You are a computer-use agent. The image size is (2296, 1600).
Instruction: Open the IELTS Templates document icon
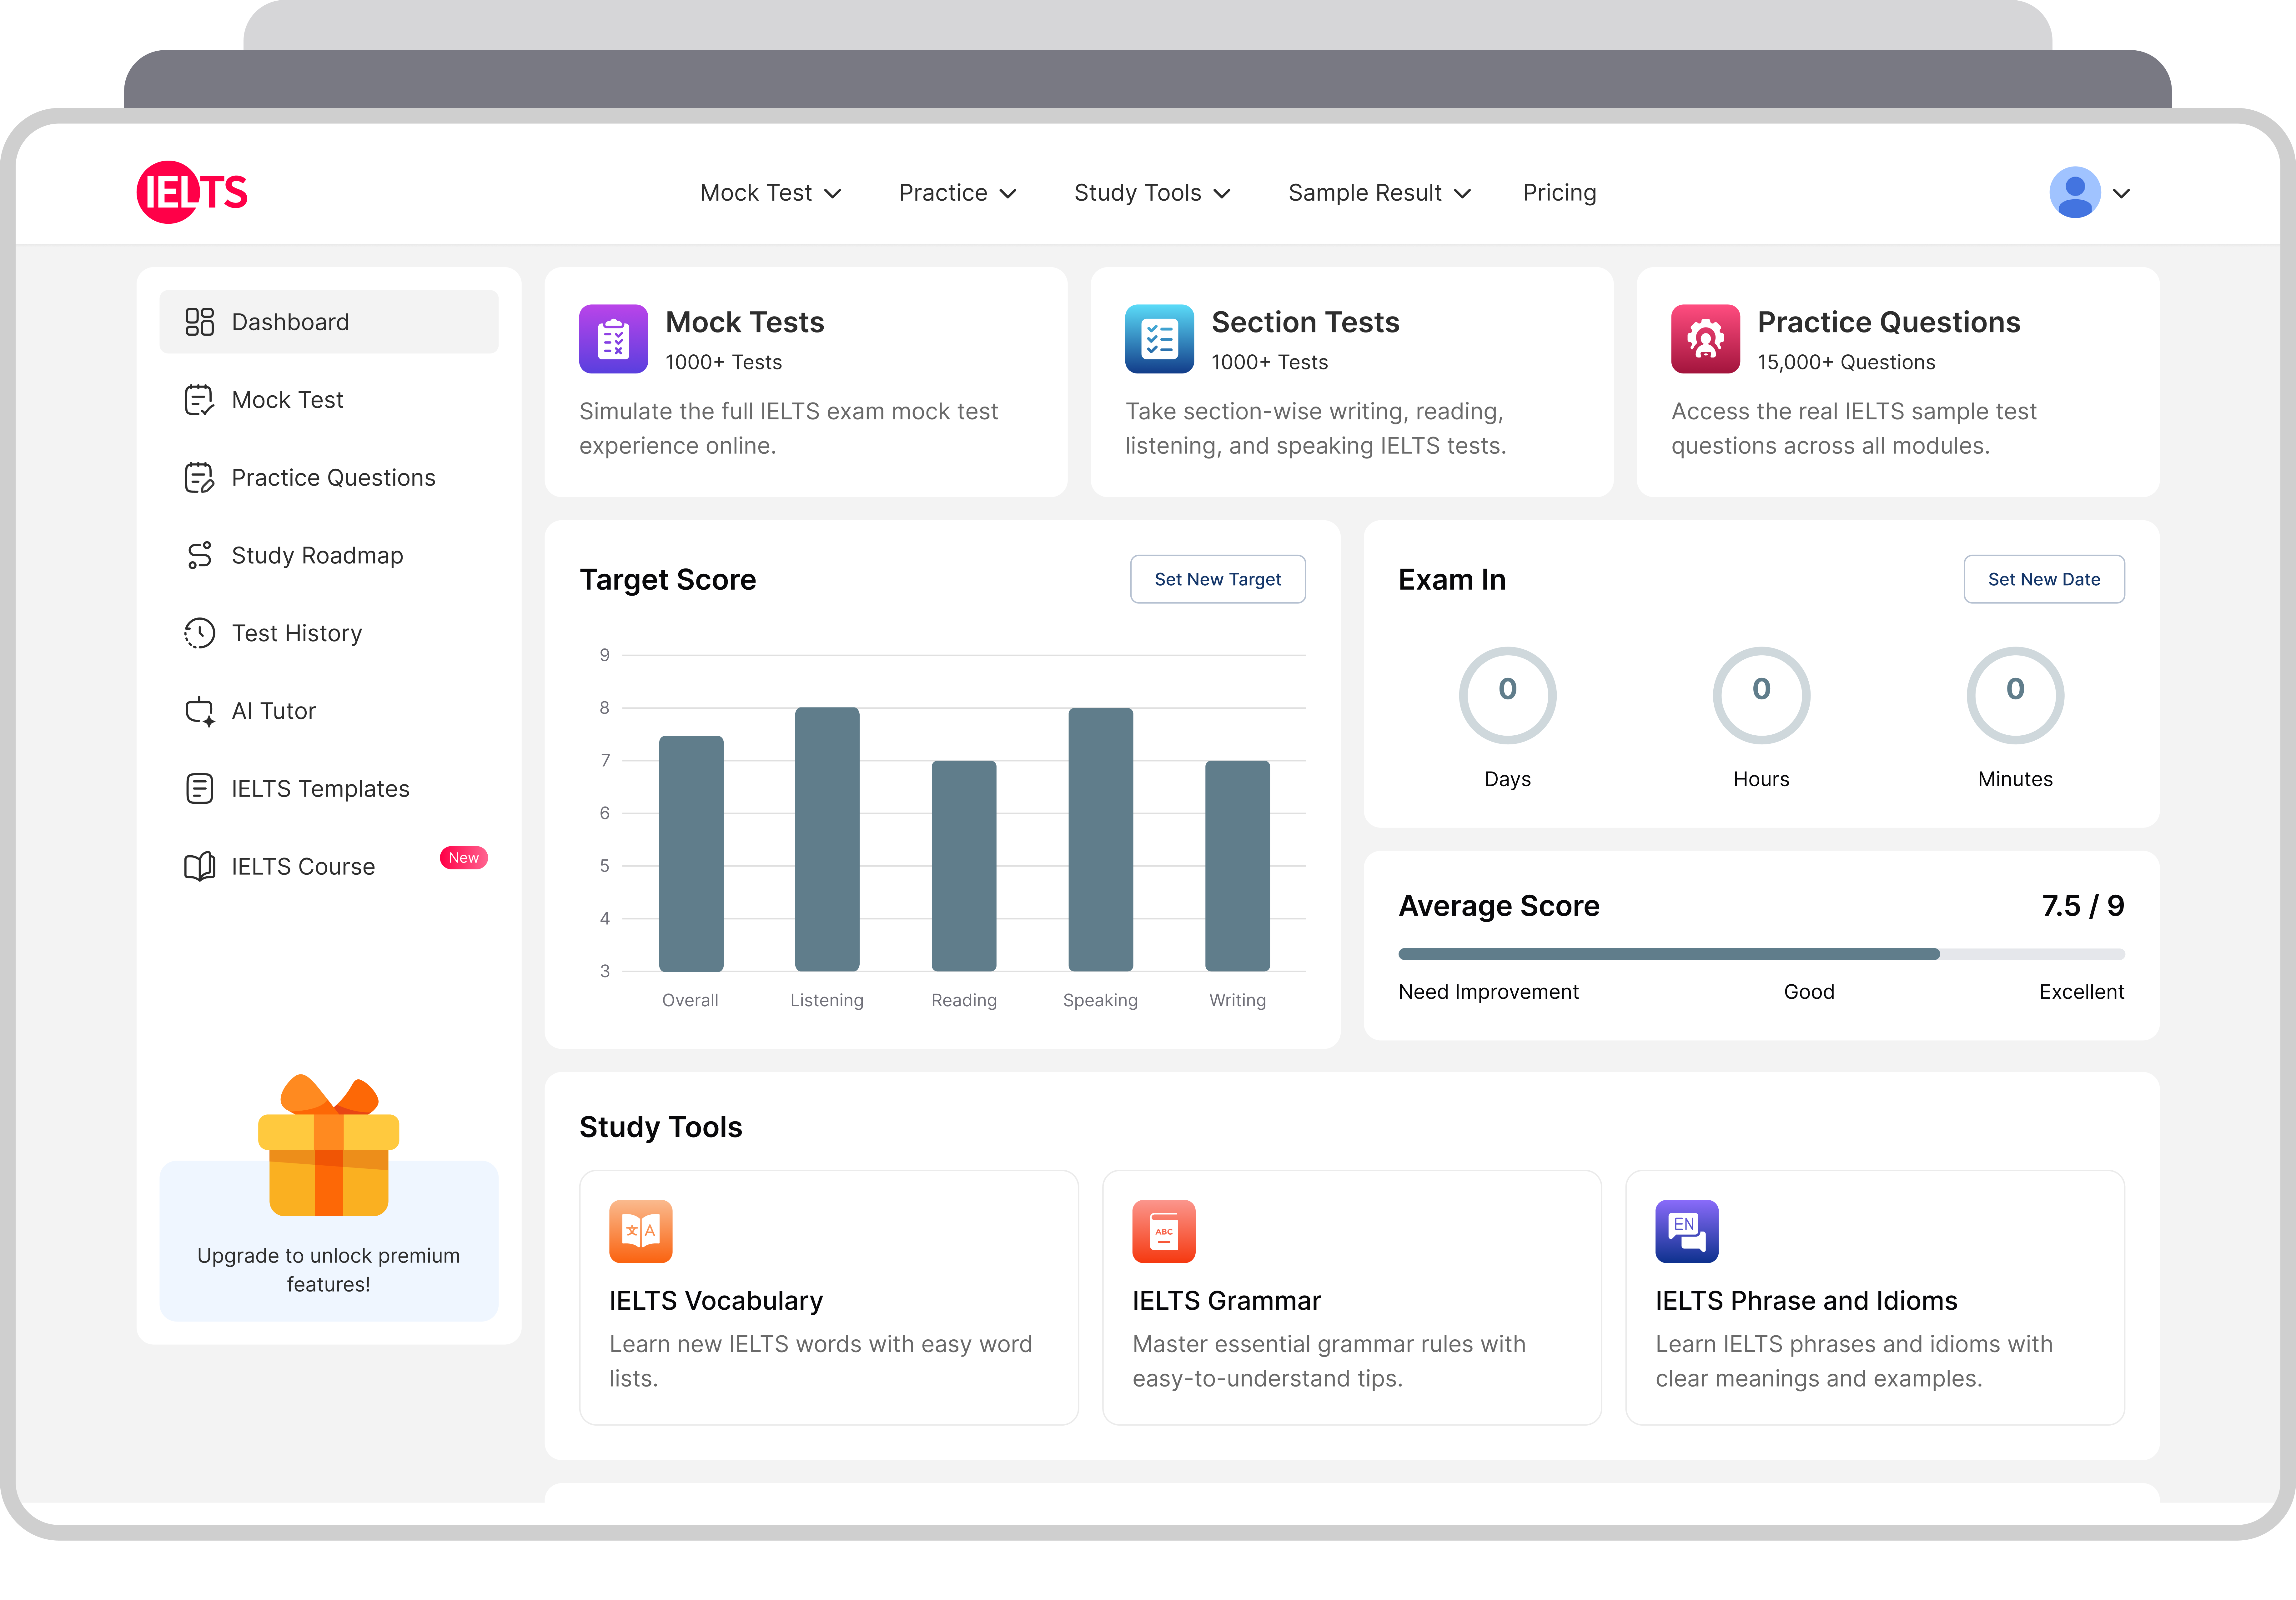200,788
